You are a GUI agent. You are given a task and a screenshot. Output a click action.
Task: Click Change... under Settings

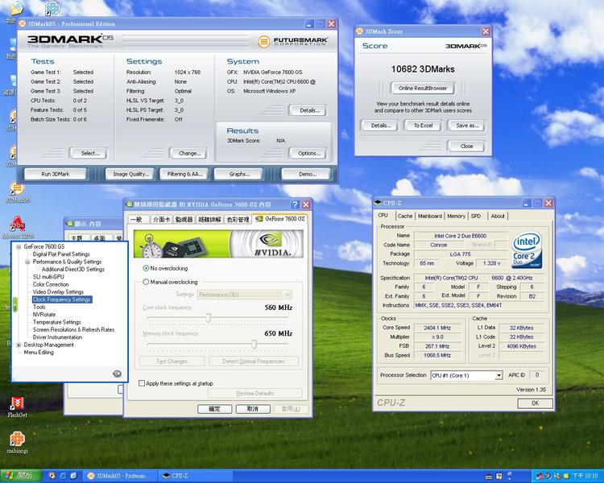[x=188, y=153]
